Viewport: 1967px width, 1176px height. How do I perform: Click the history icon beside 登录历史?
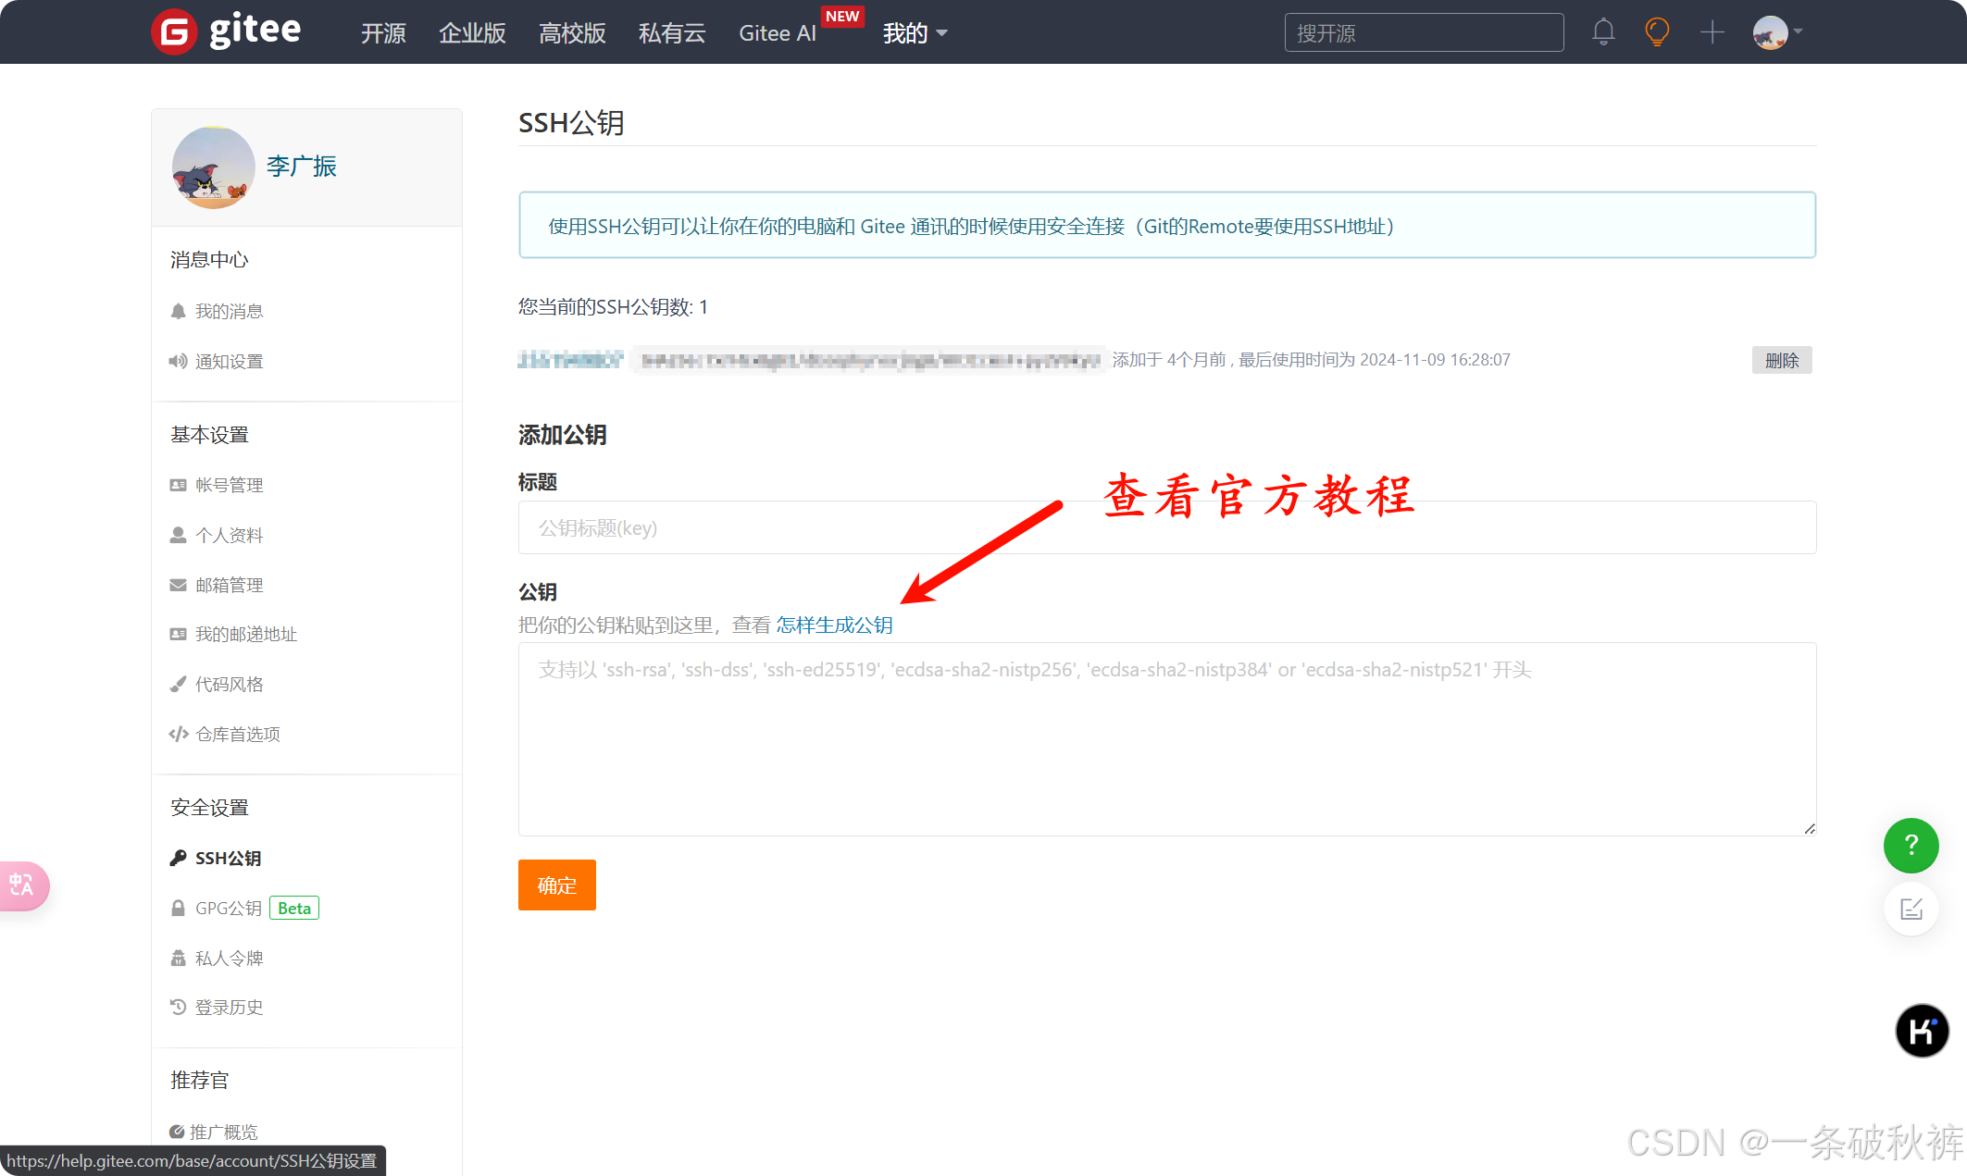[179, 1007]
